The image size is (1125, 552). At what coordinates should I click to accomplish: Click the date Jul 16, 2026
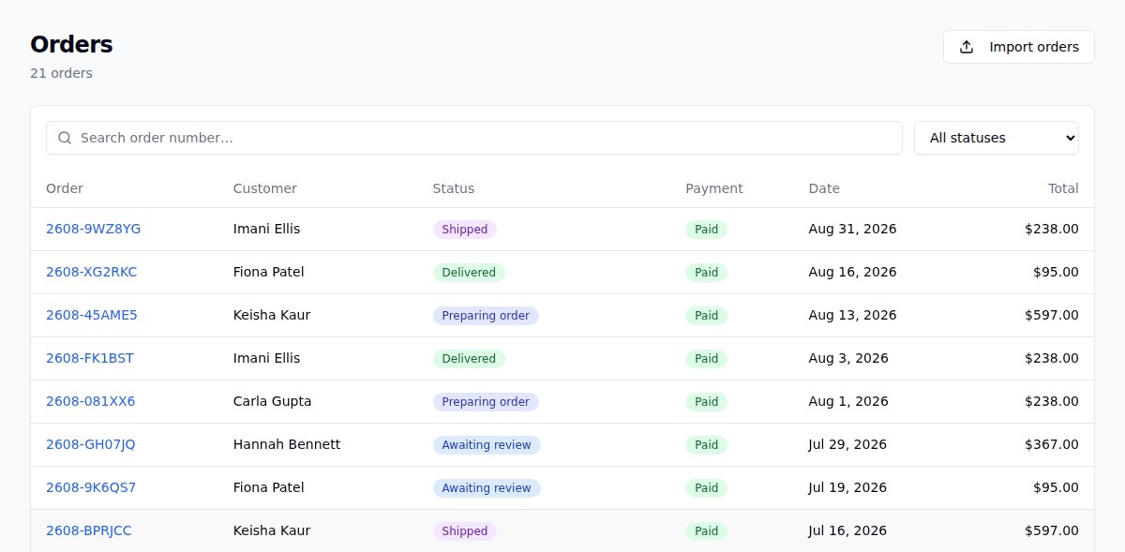tap(848, 530)
